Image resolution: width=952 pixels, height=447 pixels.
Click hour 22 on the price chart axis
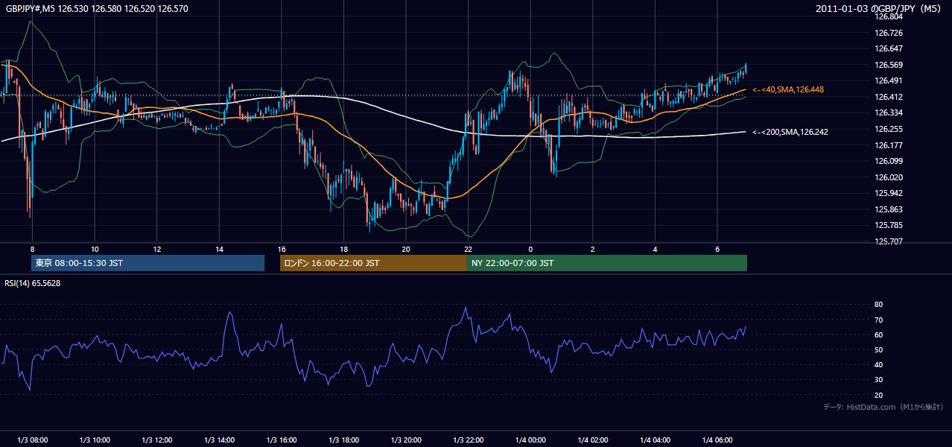tap(468, 249)
